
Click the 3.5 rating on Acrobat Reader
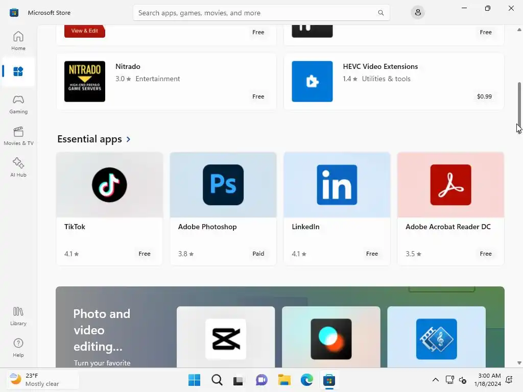(413, 254)
